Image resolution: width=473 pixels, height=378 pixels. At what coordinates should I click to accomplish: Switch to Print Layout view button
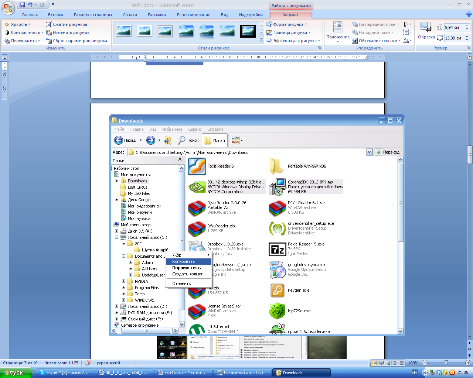point(375,363)
